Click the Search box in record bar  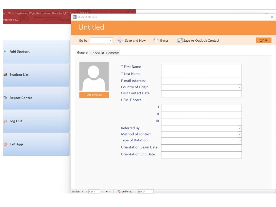[145, 192]
